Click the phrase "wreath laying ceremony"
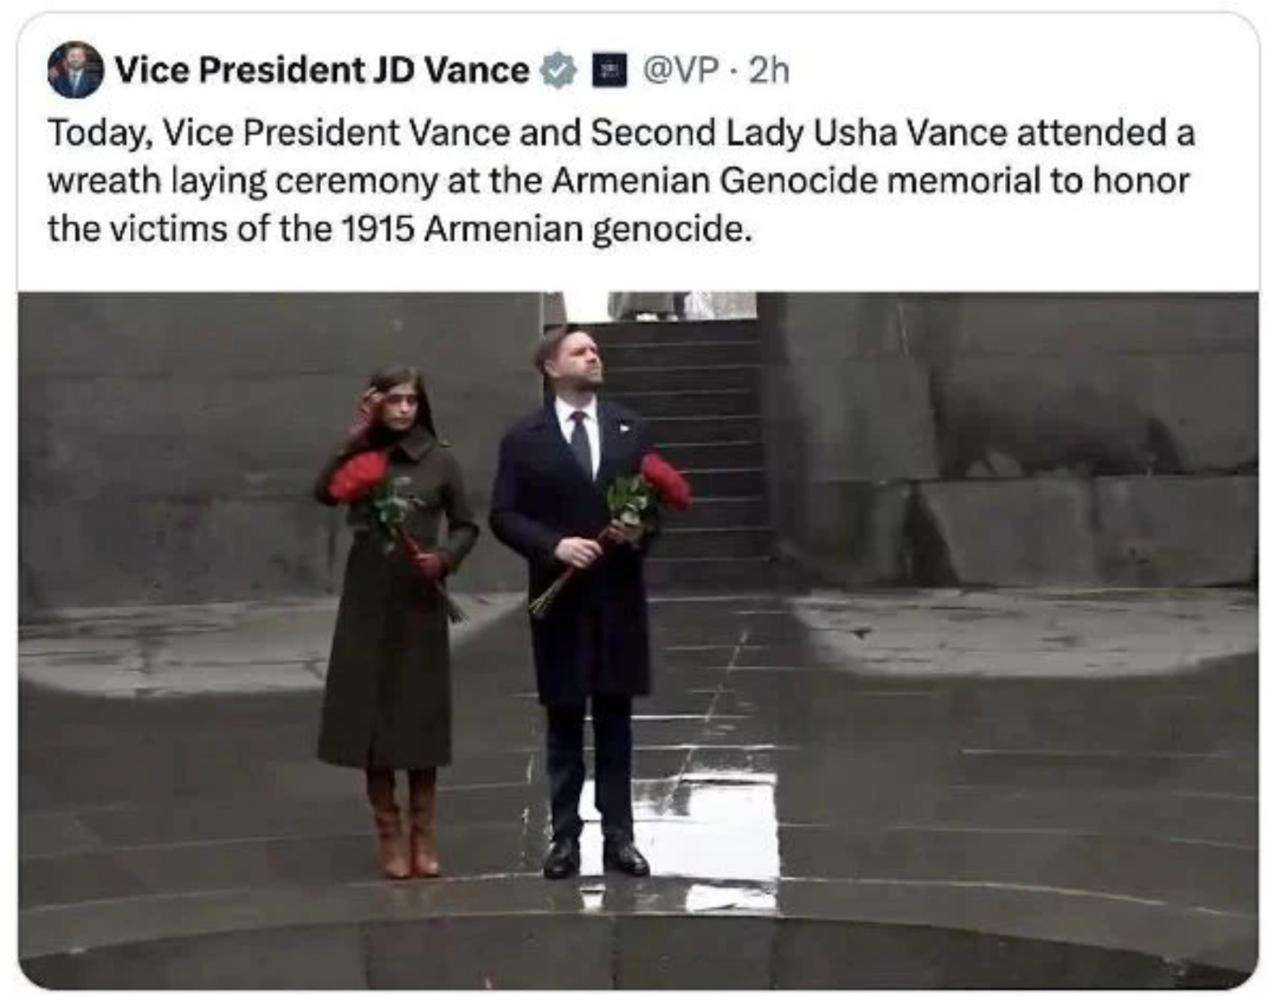This screenshot has width=1268, height=996. coord(242,181)
